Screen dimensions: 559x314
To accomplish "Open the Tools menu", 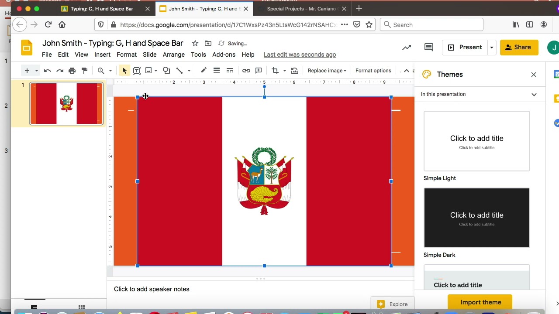I will [198, 55].
